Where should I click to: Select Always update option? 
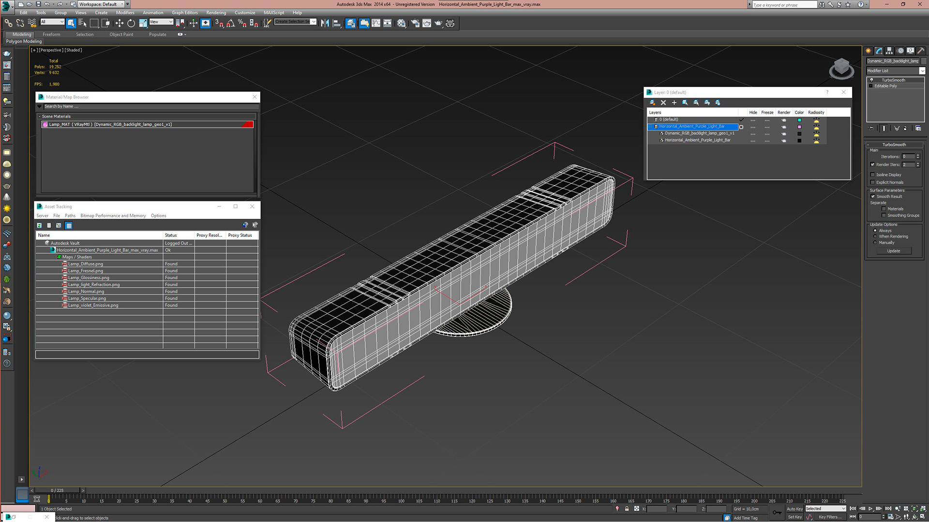click(875, 231)
